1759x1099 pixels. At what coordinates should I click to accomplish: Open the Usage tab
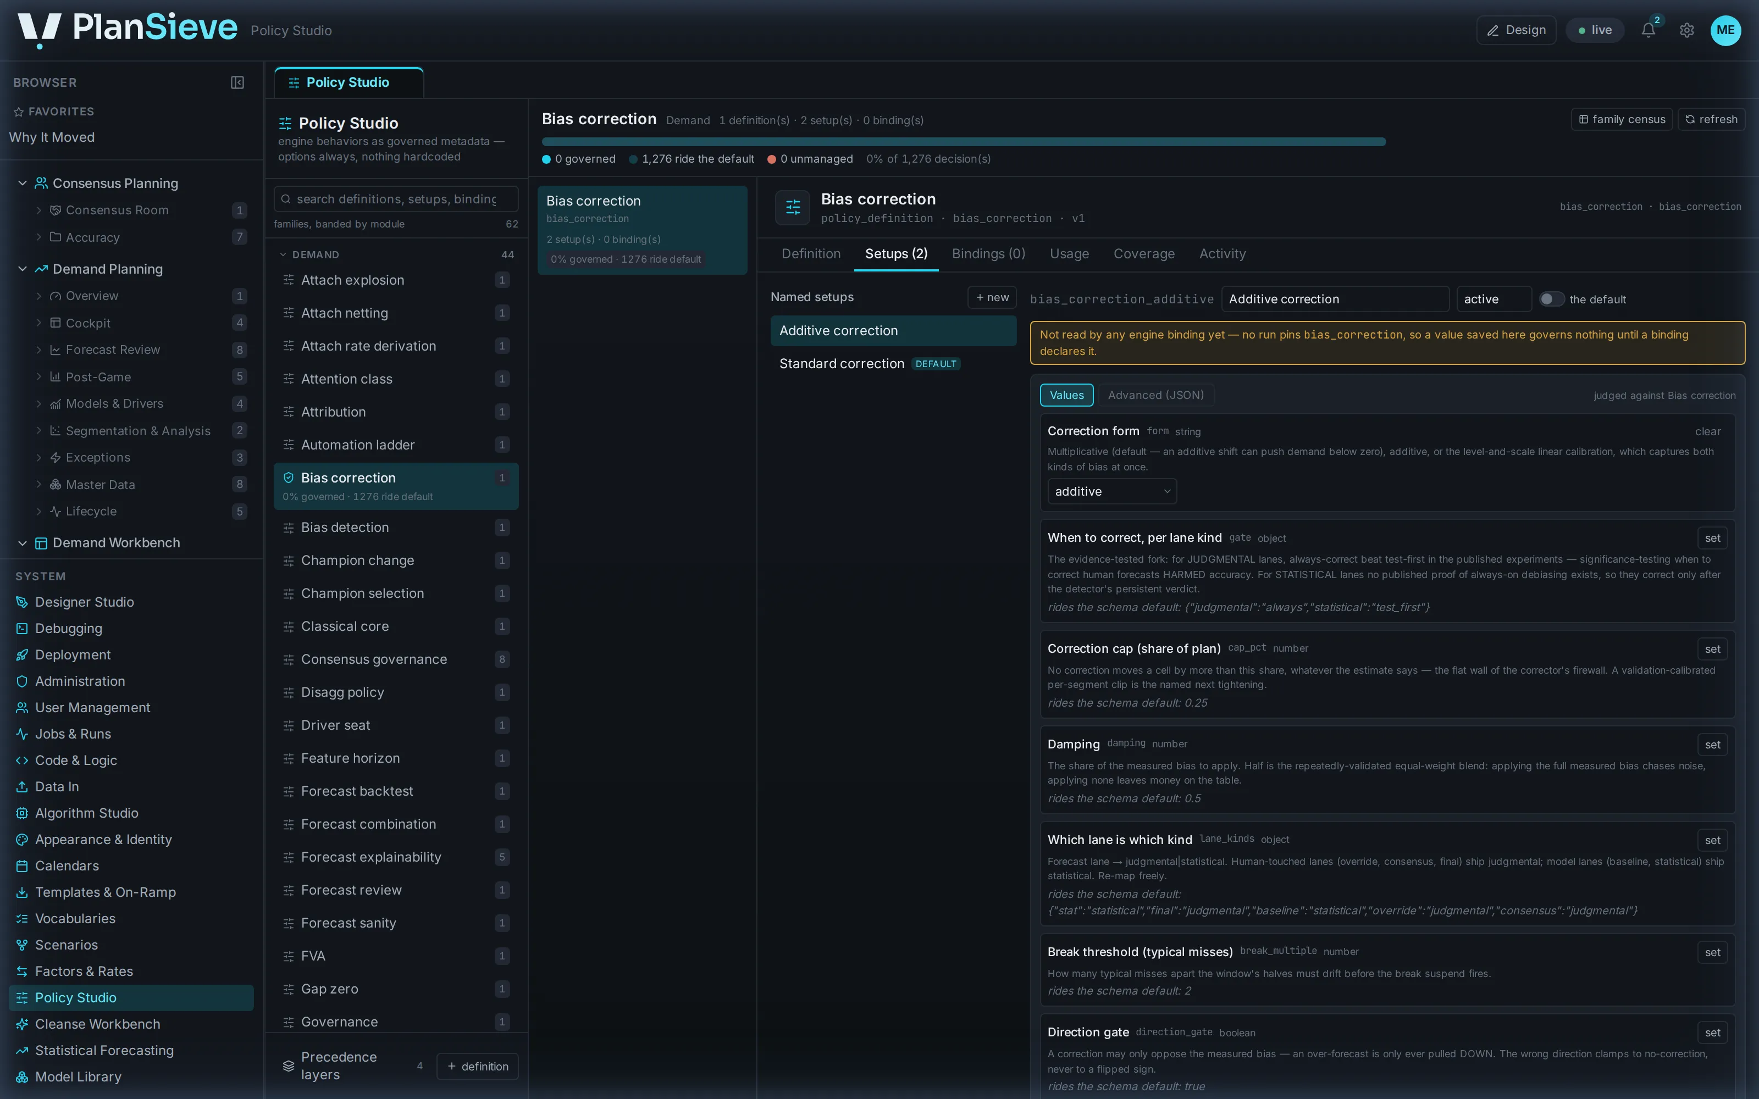tap(1069, 254)
